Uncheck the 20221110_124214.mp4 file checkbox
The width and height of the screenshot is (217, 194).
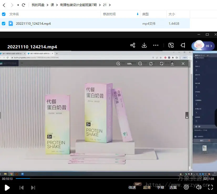point(4,24)
